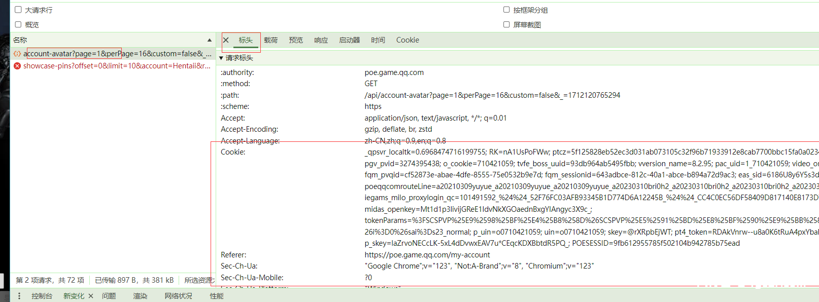Select the showcase-pins failed request
Screen dimensions: 819x302
pyautogui.click(x=116, y=66)
